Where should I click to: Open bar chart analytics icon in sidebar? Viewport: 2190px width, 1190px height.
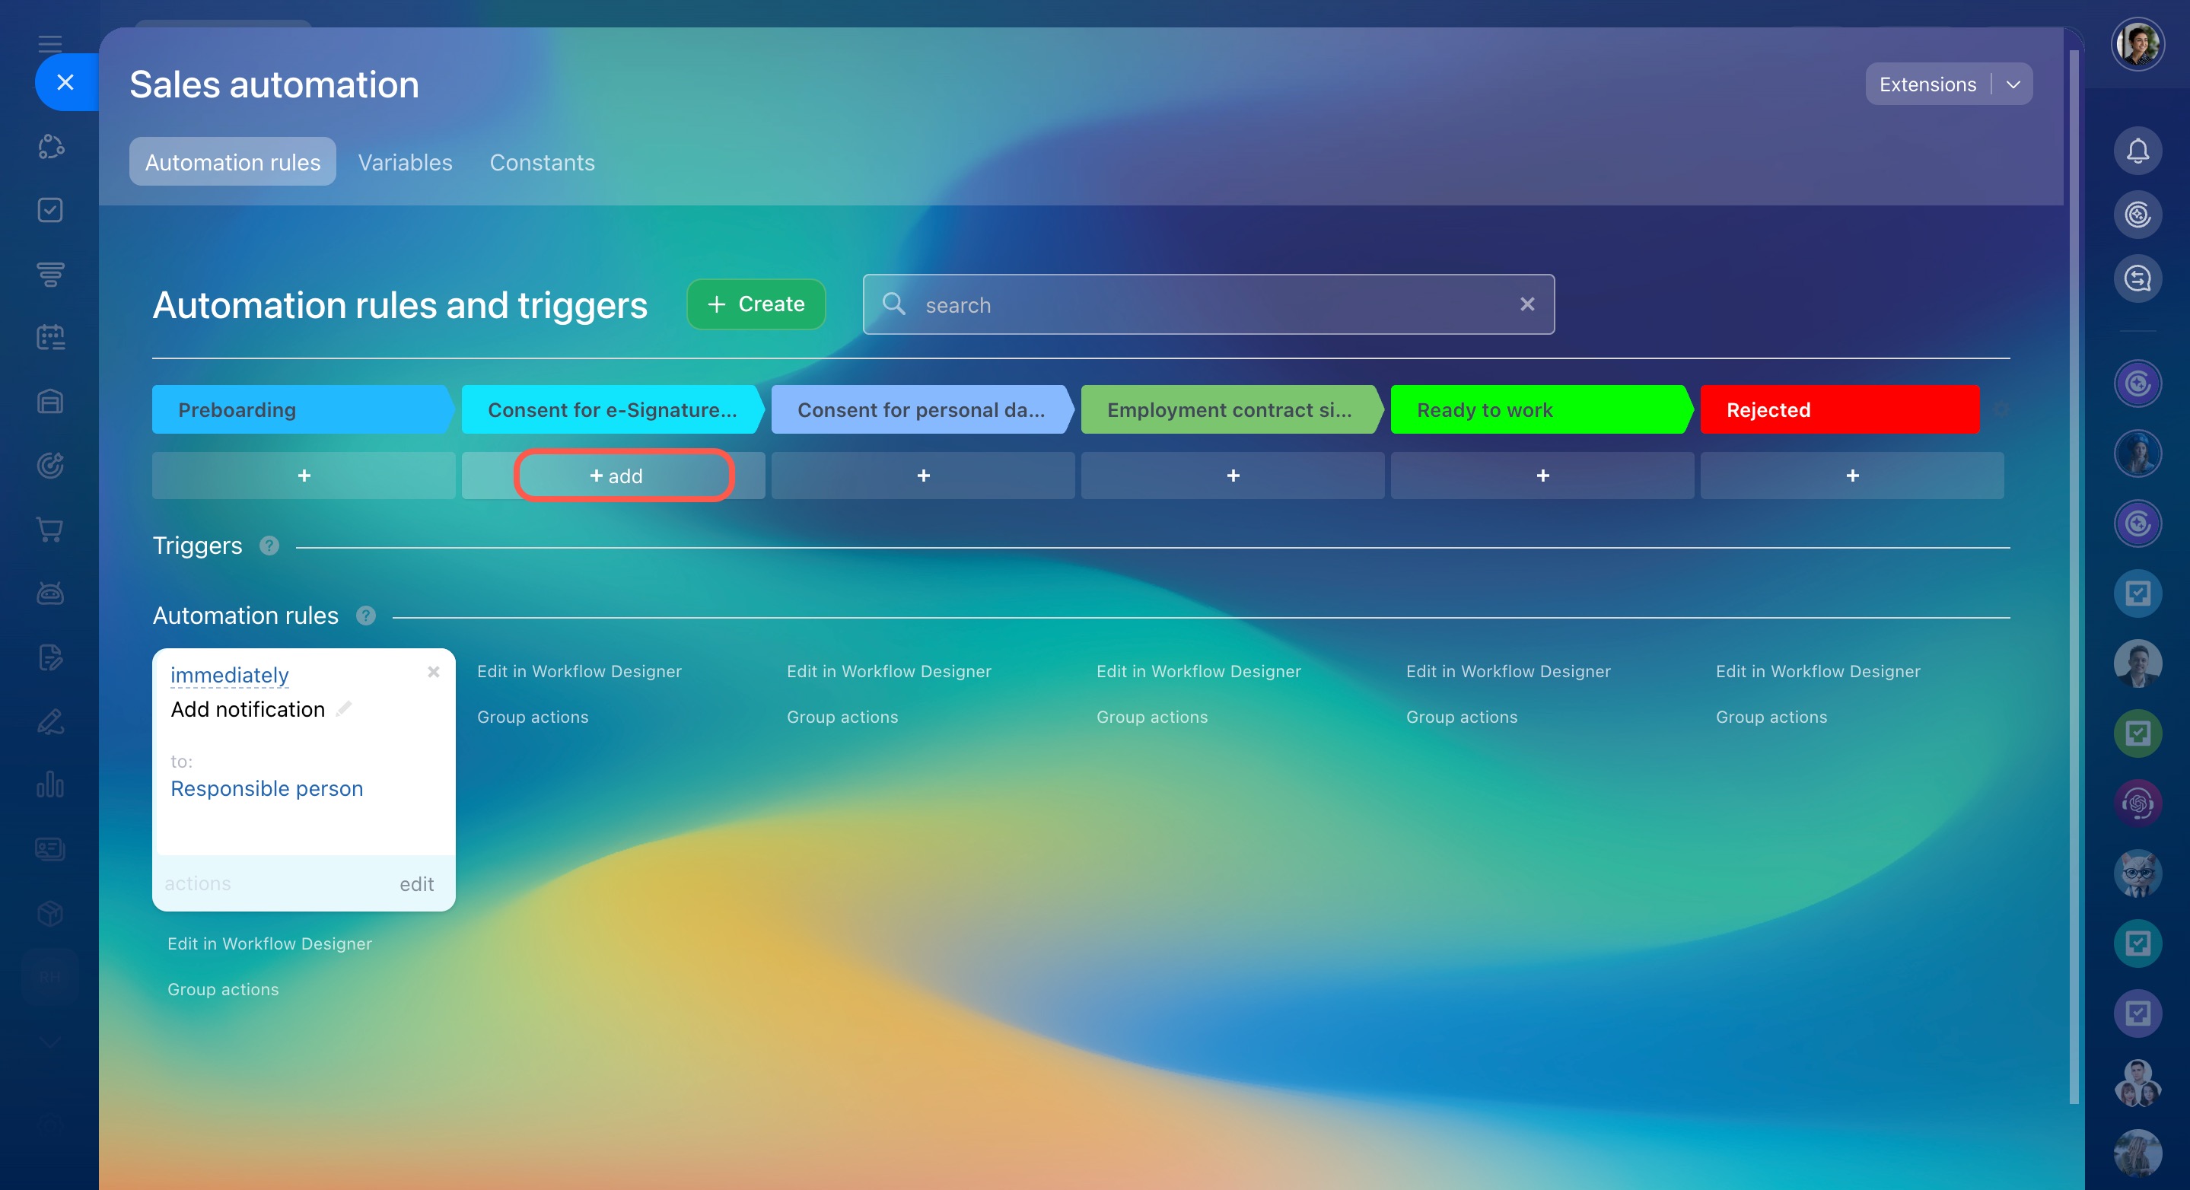[50, 784]
